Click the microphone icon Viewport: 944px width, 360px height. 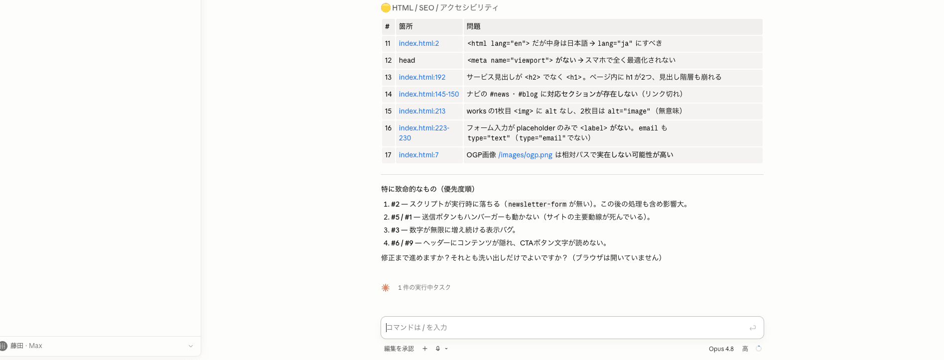tap(438, 349)
